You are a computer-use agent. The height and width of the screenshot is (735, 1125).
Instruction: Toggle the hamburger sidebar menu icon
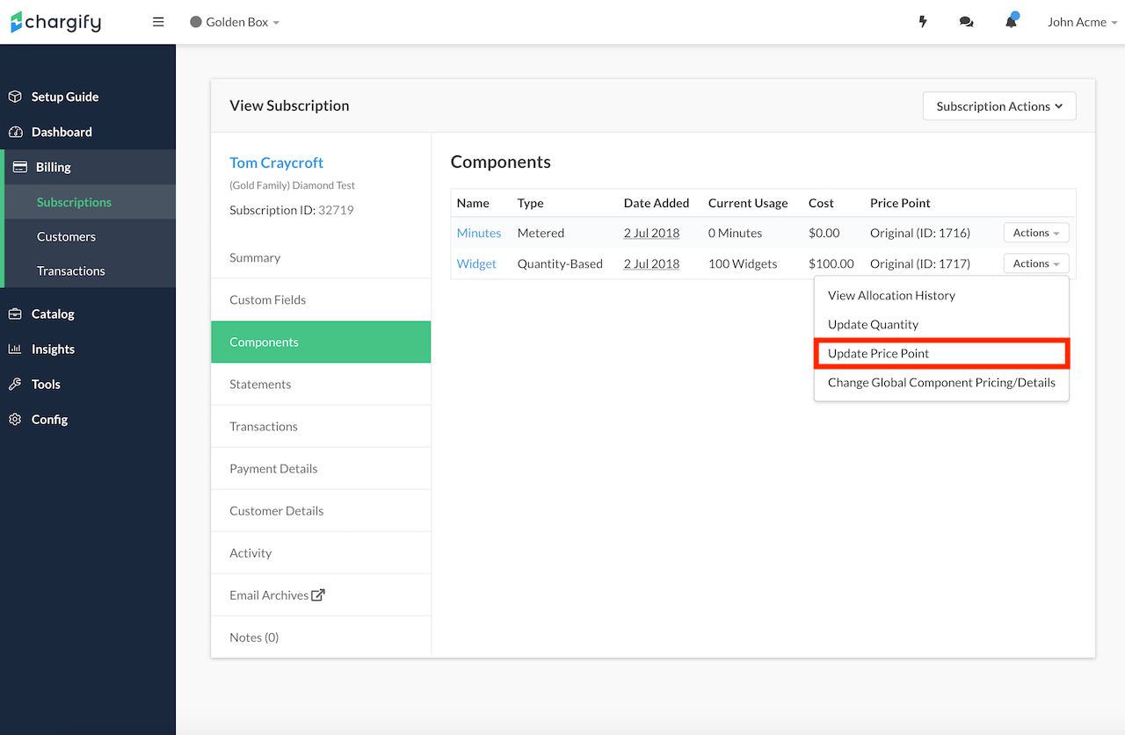point(158,22)
